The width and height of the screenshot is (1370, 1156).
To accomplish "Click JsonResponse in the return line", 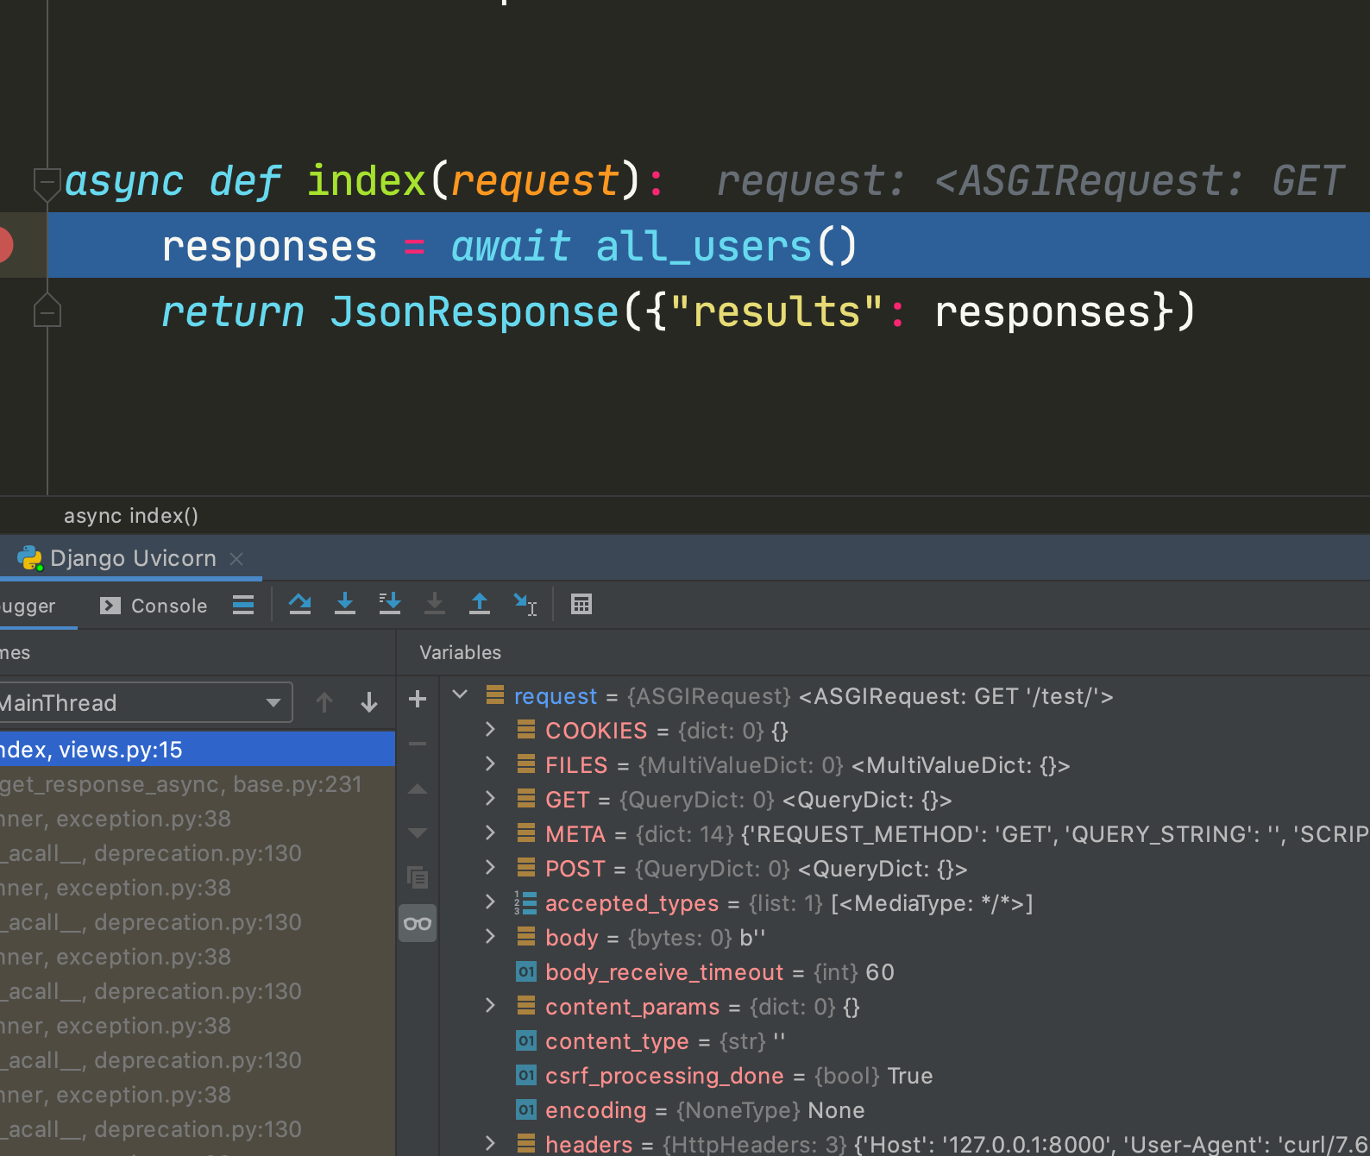I will 474,311.
